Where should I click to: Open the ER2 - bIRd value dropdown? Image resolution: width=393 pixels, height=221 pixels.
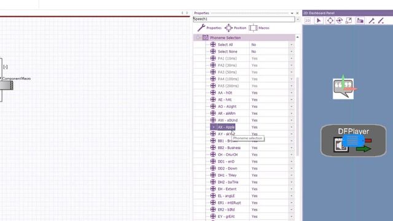point(292,209)
